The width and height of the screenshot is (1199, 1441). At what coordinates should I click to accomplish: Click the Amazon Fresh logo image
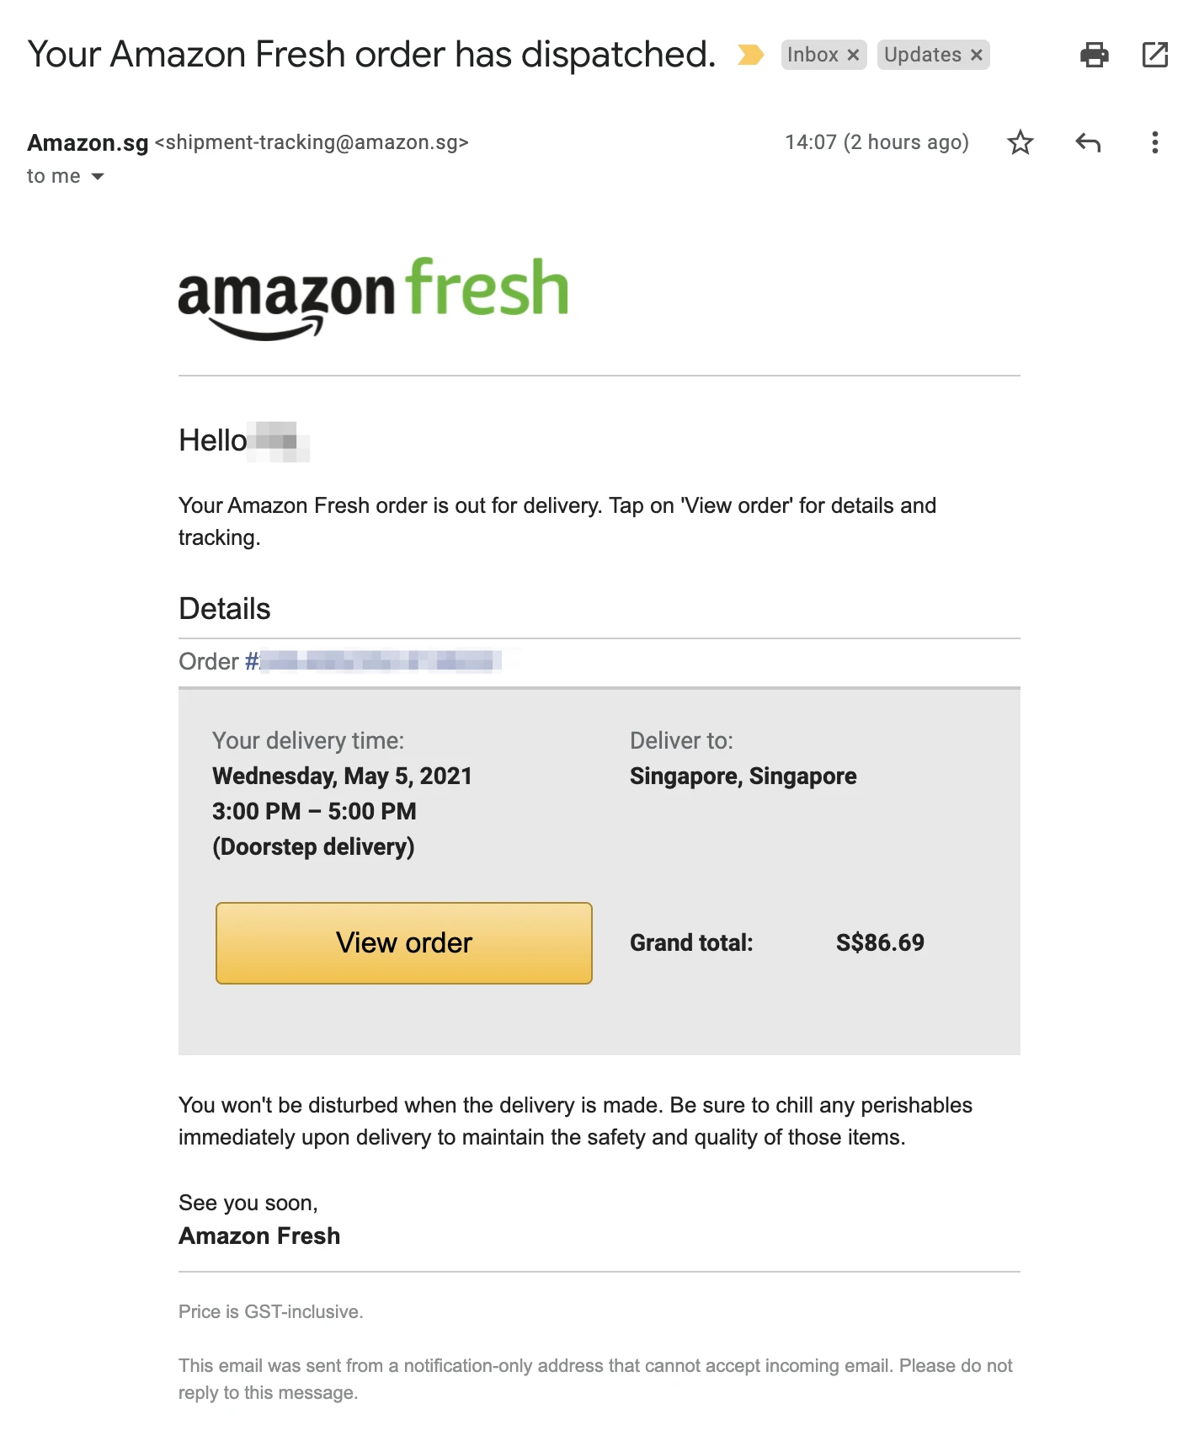click(373, 296)
